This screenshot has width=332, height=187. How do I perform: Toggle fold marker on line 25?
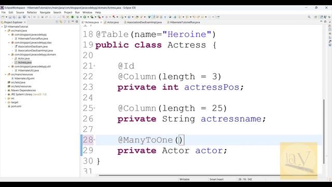(x=94, y=108)
